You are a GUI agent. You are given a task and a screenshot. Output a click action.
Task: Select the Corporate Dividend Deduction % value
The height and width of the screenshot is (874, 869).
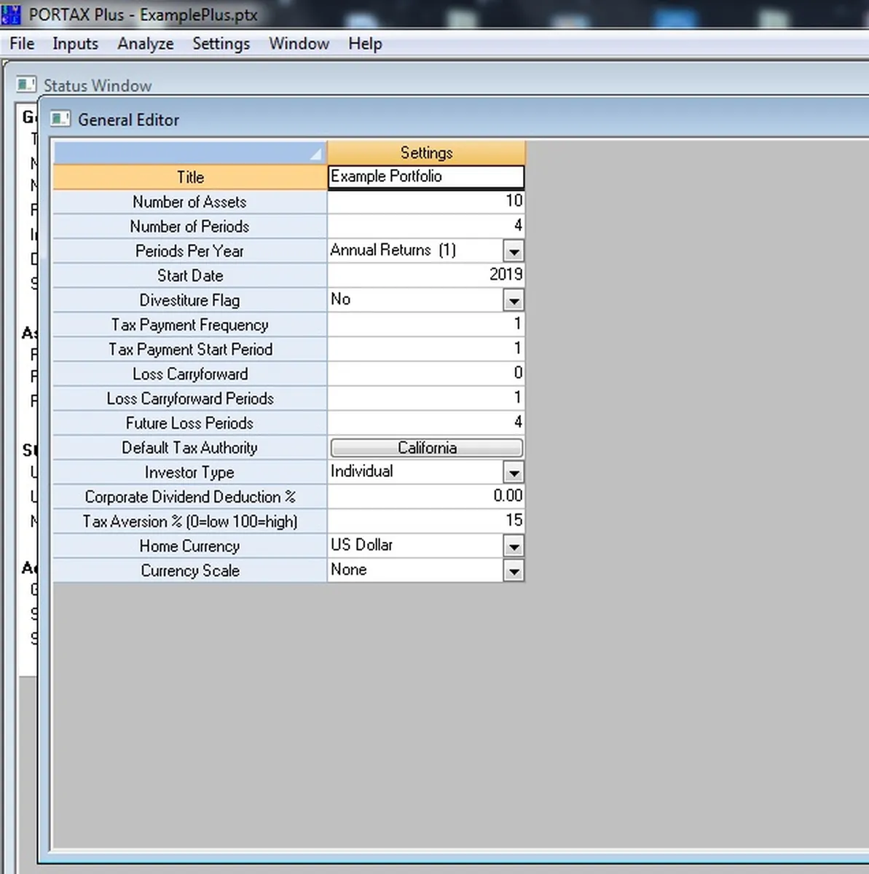(426, 497)
